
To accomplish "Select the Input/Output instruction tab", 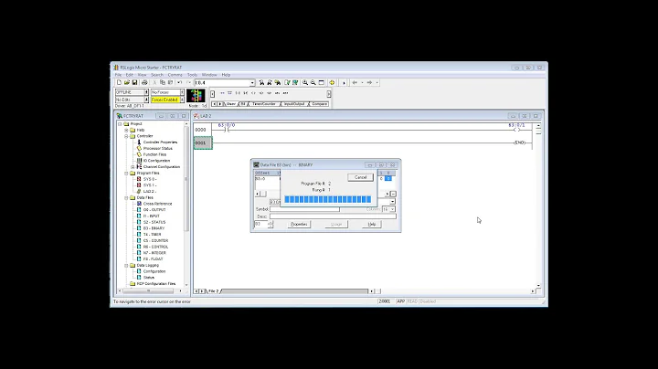I will coord(294,104).
